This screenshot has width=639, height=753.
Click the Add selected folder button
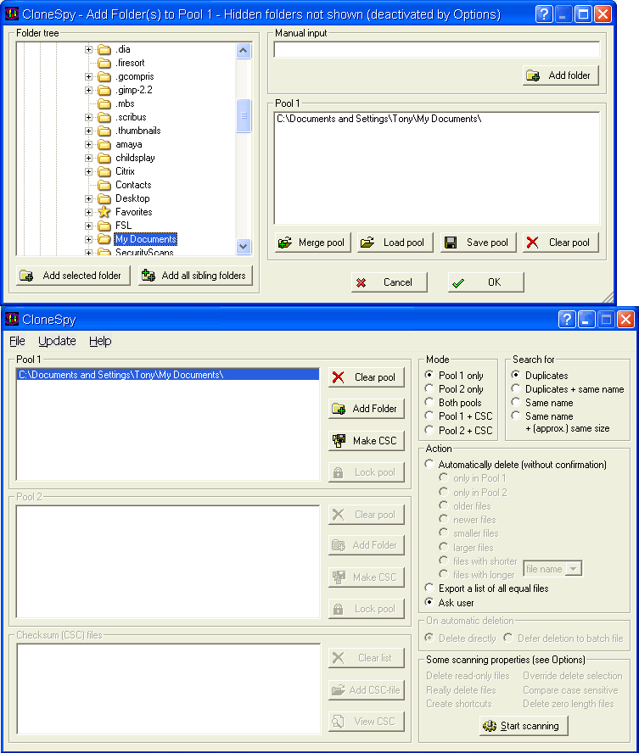pyautogui.click(x=73, y=276)
